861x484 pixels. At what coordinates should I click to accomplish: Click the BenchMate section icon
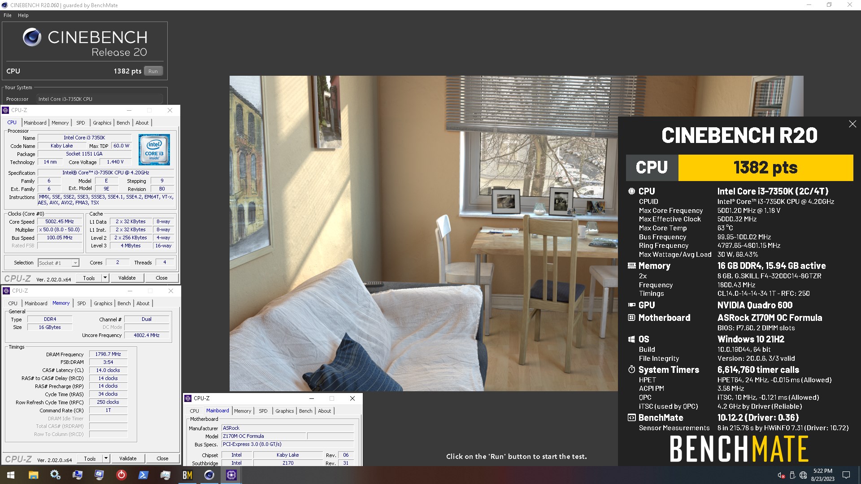coord(631,418)
